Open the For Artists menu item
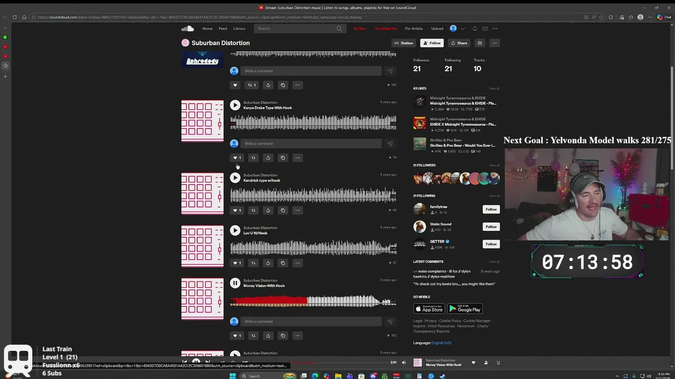Image resolution: width=675 pixels, height=379 pixels. point(413,28)
